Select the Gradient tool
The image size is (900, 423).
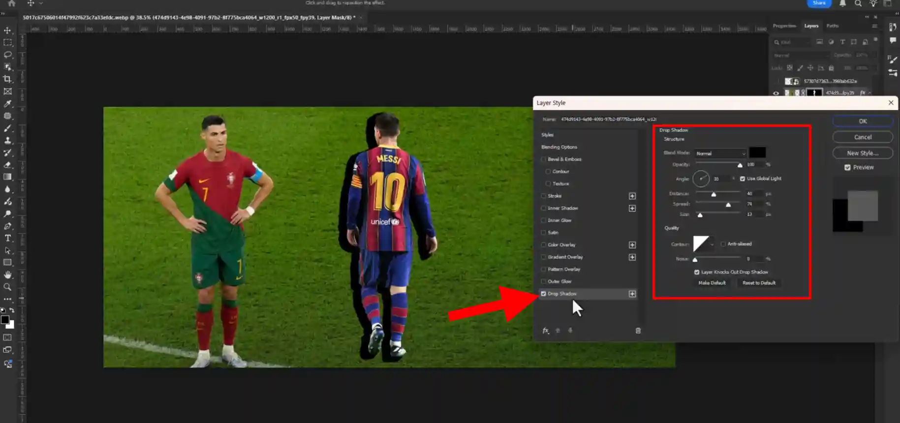[8, 177]
